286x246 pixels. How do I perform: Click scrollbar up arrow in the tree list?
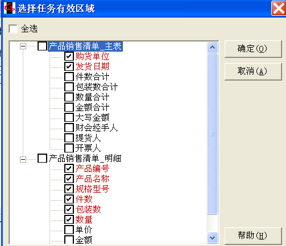pos(212,47)
